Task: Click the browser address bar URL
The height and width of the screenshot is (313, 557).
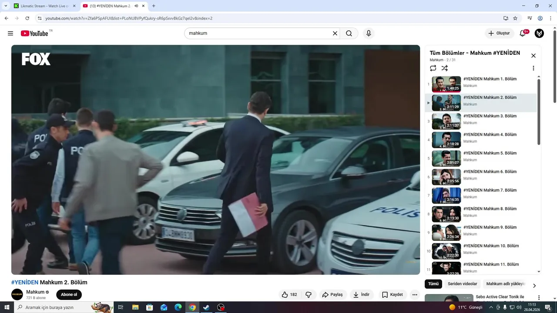Action: (129, 18)
